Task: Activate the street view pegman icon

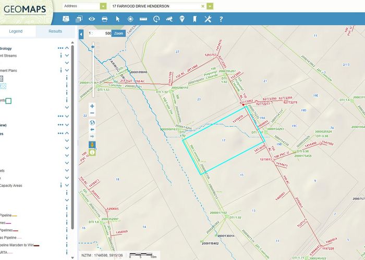Action: point(92,144)
